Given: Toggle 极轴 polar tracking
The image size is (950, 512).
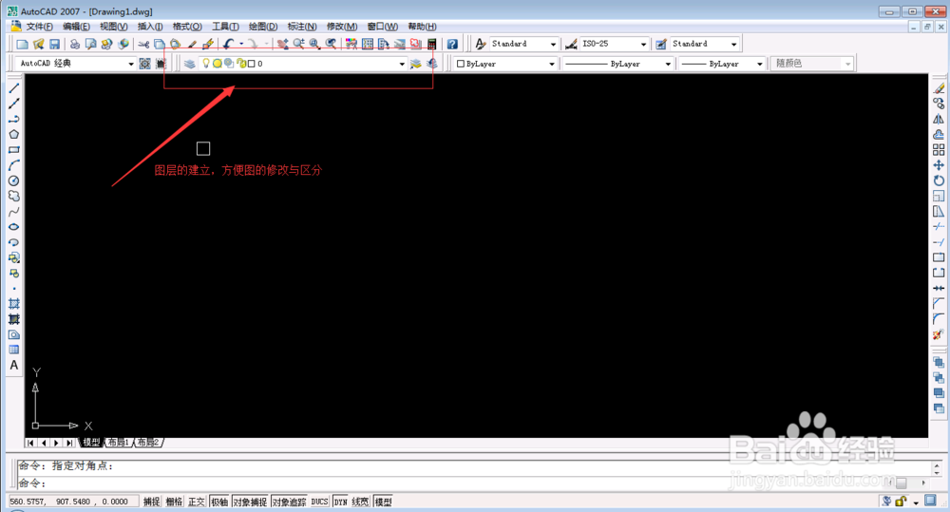Looking at the screenshot, I should pyautogui.click(x=218, y=502).
